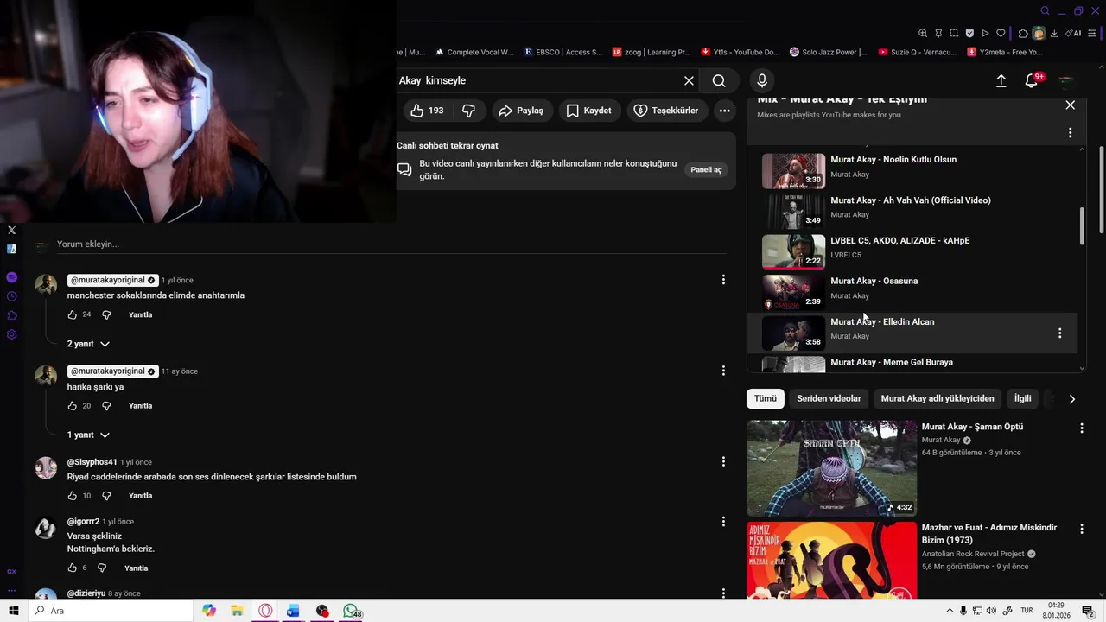1106x622 pixels.
Task: Play Murat Akay - Ah Vah Vah
Action: [x=911, y=200]
